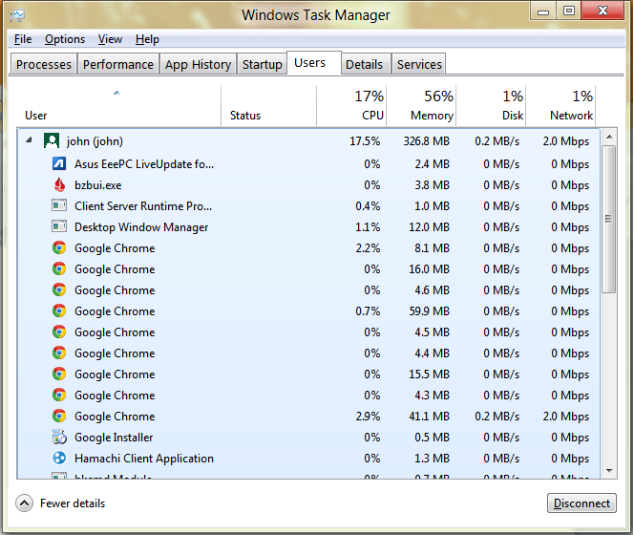634x535 pixels.
Task: Click the Chrome icon using 15.5 MB
Action: 59,374
